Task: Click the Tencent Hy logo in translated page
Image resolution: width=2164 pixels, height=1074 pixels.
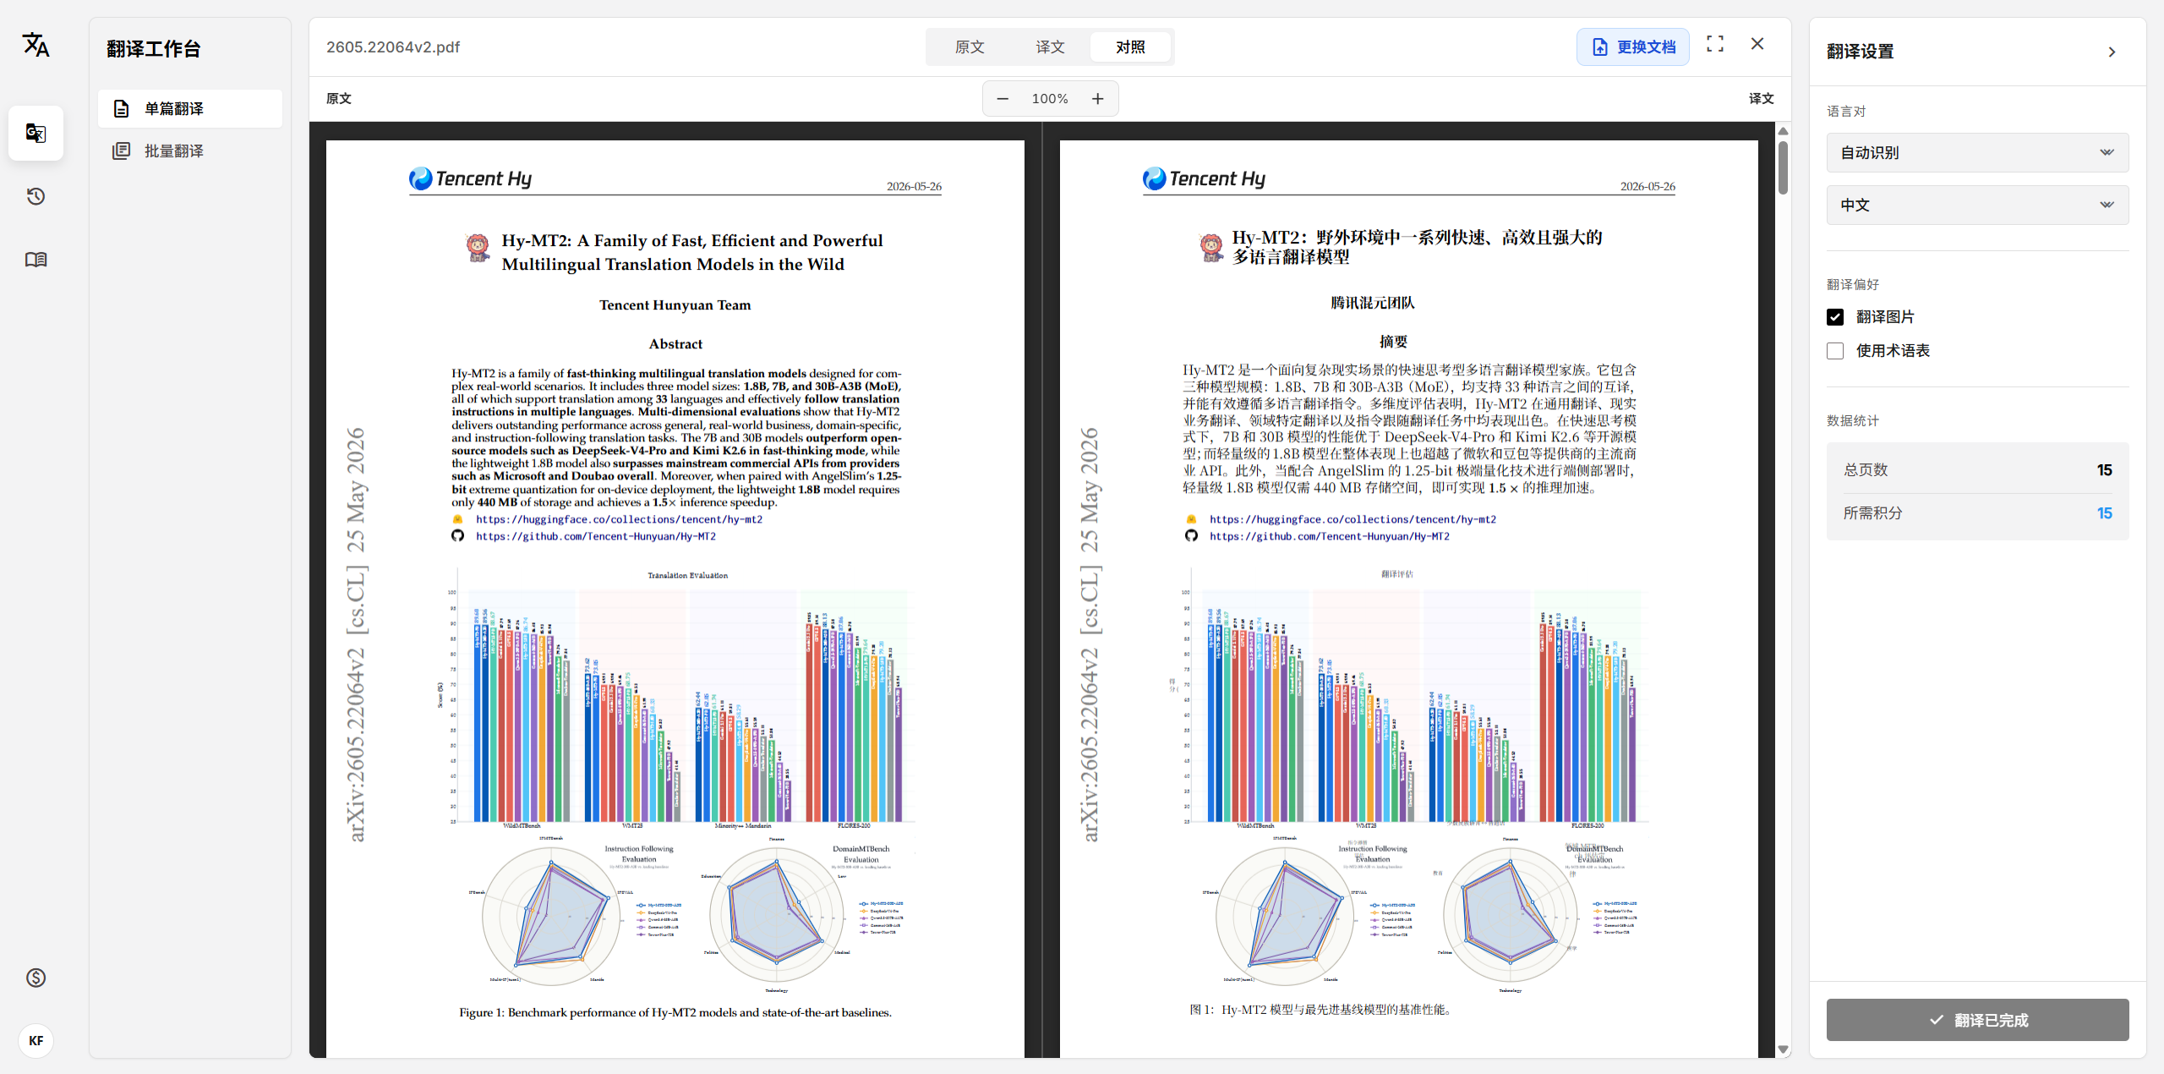Action: 1205,178
